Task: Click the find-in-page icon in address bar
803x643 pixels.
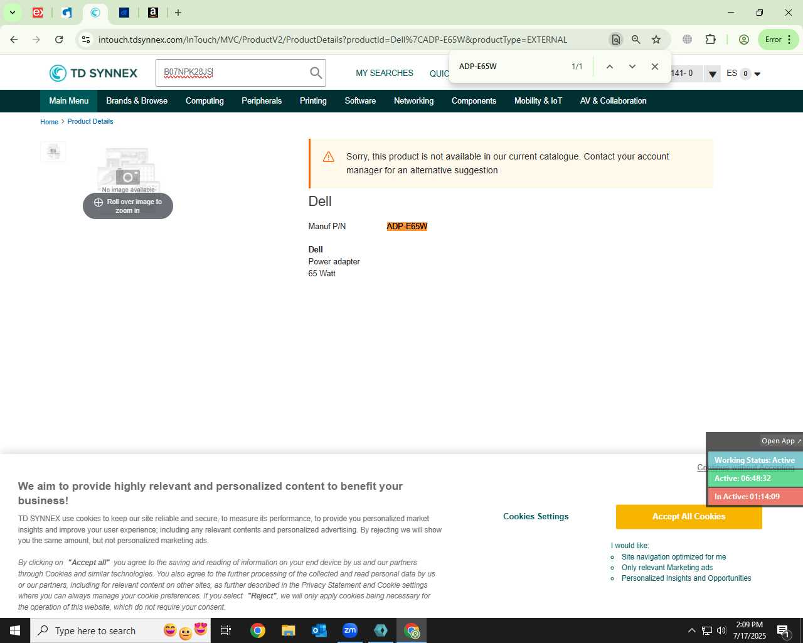Action: coord(616,40)
